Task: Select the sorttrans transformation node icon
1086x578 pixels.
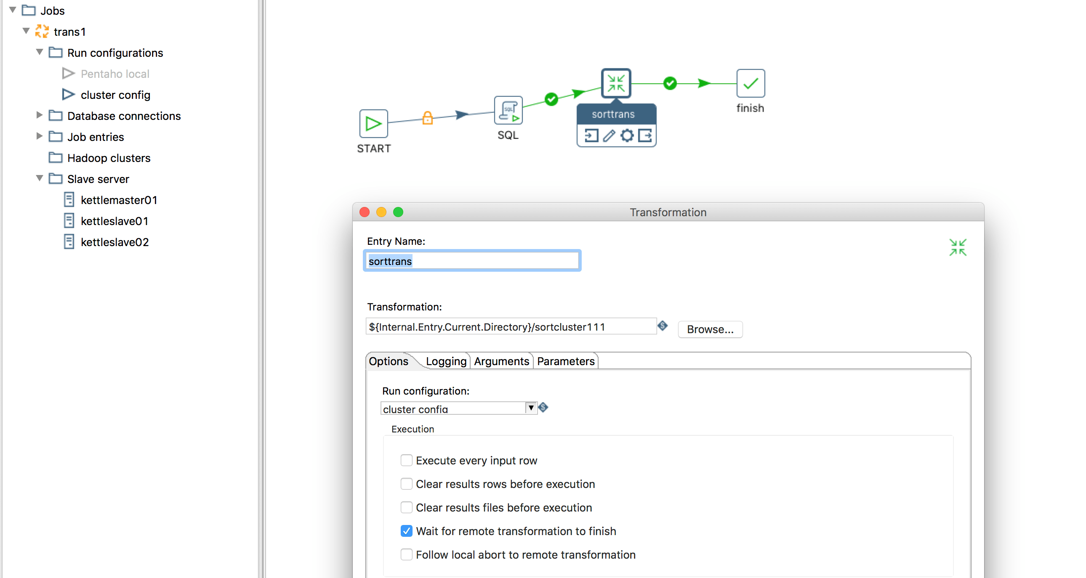Action: 616,83
